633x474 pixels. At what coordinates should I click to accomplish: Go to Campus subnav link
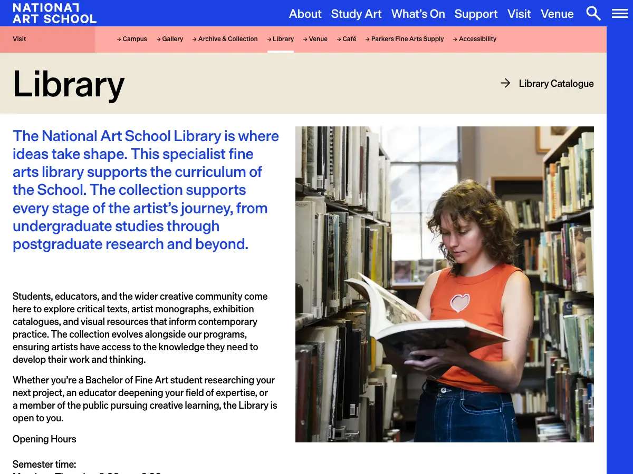(132, 39)
